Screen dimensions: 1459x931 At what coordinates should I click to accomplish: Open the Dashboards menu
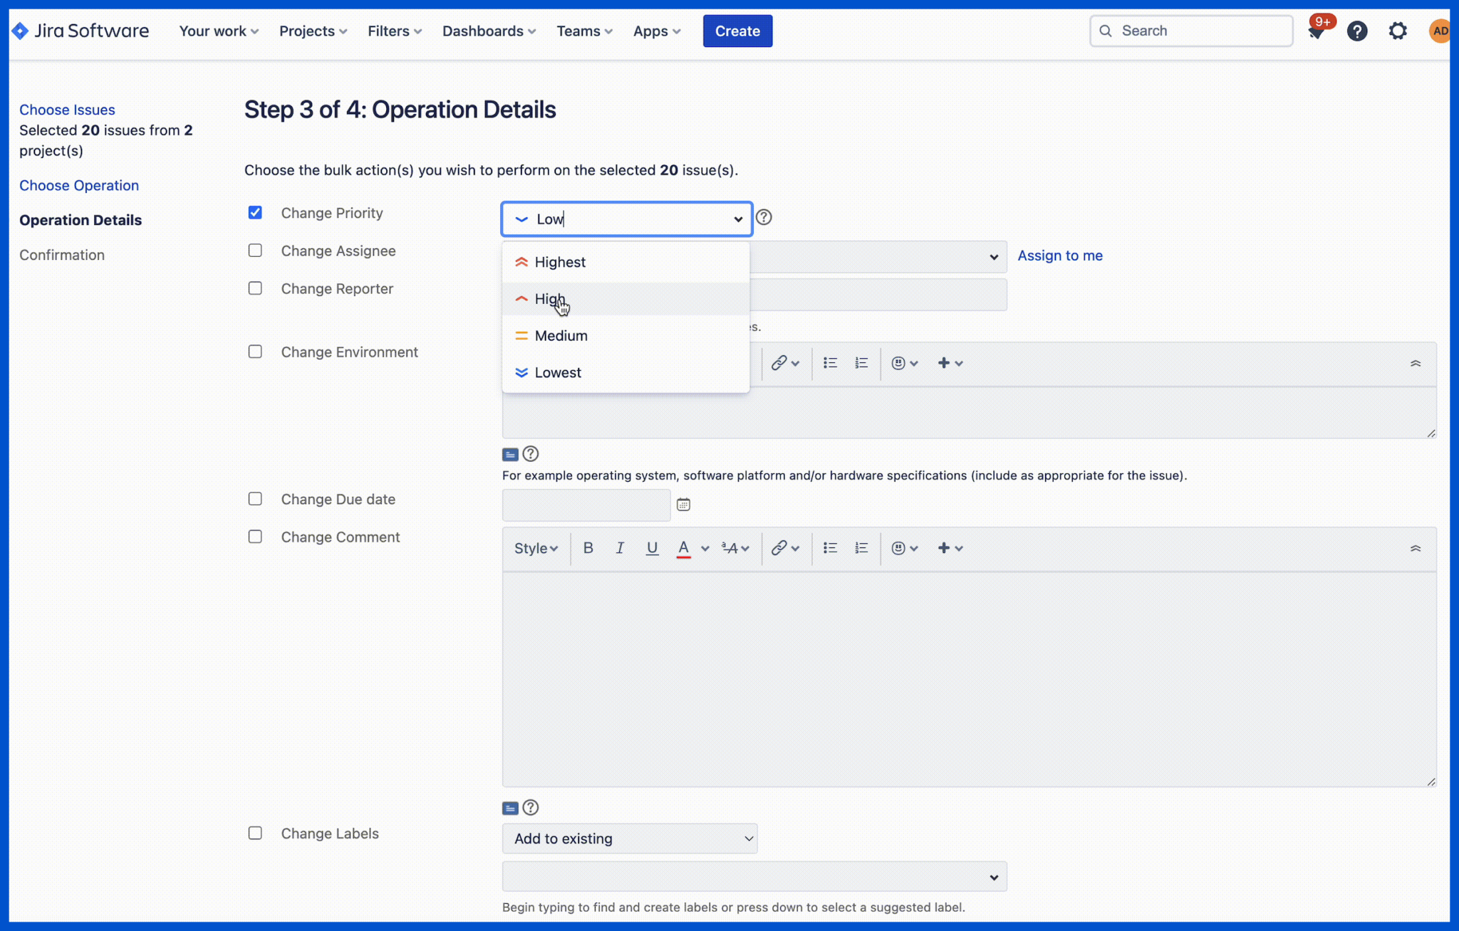click(489, 31)
